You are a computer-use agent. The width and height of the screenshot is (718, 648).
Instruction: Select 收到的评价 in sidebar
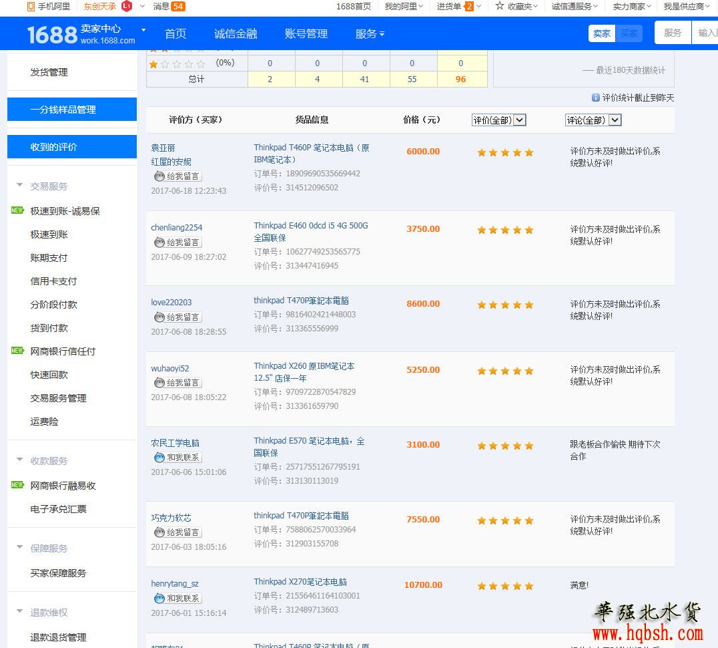coord(72,147)
